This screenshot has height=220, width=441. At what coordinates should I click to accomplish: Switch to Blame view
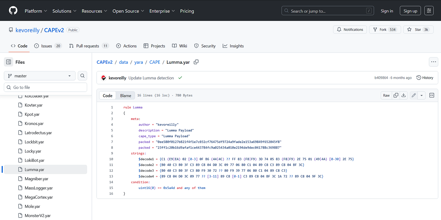[x=126, y=95]
